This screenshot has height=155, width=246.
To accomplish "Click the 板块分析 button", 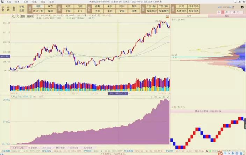I will pos(38,11).
